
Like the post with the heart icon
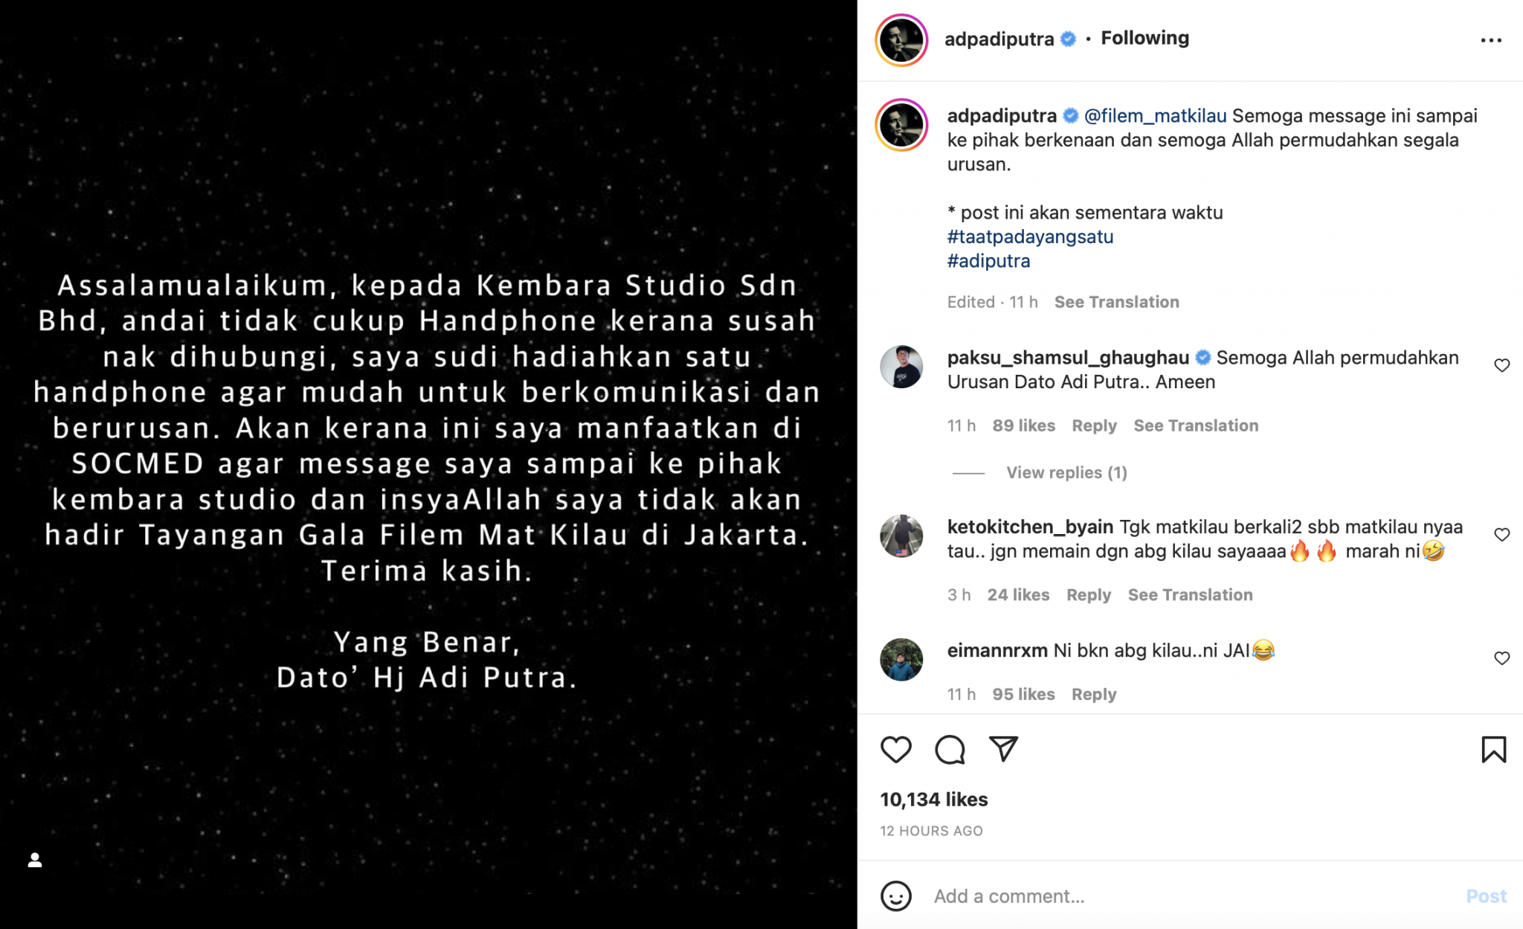tap(895, 749)
